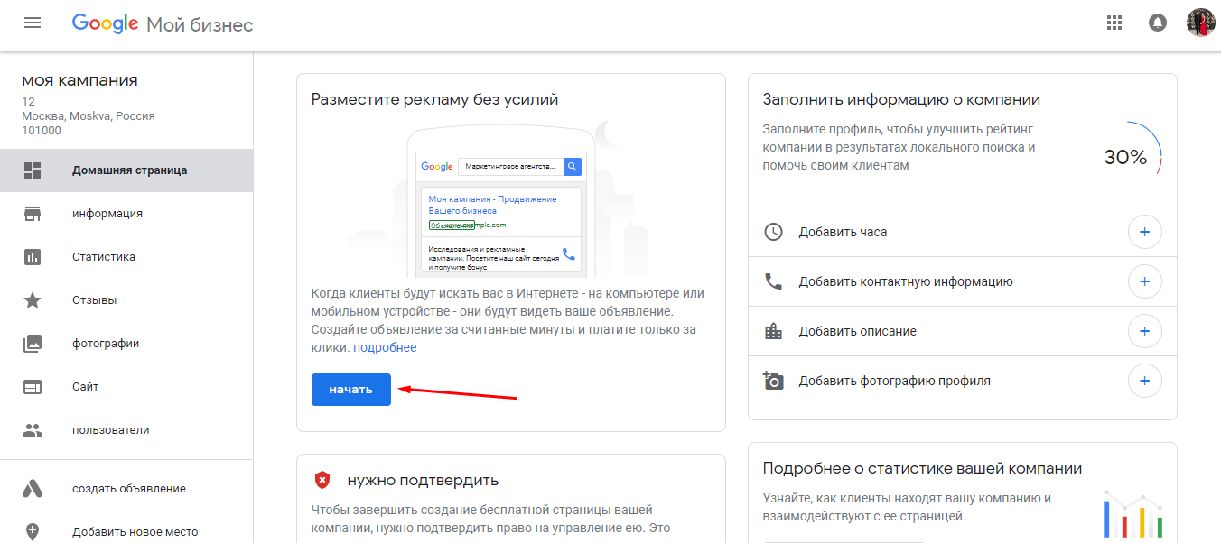Screen dimensions: 1221x543
Task: Click the picture icon beside фотографии
Action: (x=33, y=344)
